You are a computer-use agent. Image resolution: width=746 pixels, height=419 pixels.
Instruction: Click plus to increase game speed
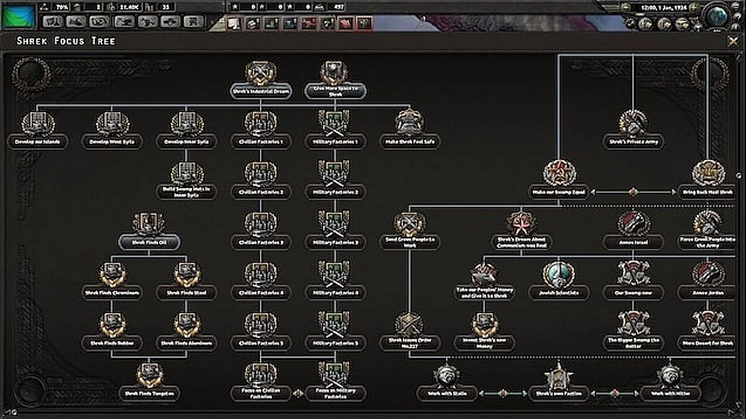pos(694,7)
